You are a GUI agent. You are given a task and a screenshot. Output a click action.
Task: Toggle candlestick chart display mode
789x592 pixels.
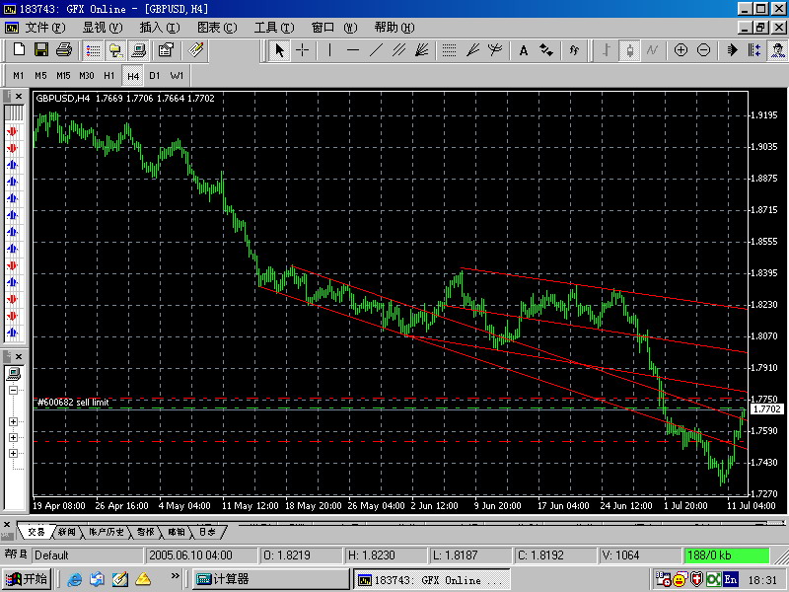[x=629, y=49]
